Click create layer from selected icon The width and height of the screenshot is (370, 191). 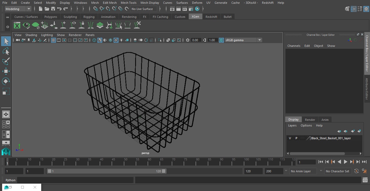[x=359, y=131]
